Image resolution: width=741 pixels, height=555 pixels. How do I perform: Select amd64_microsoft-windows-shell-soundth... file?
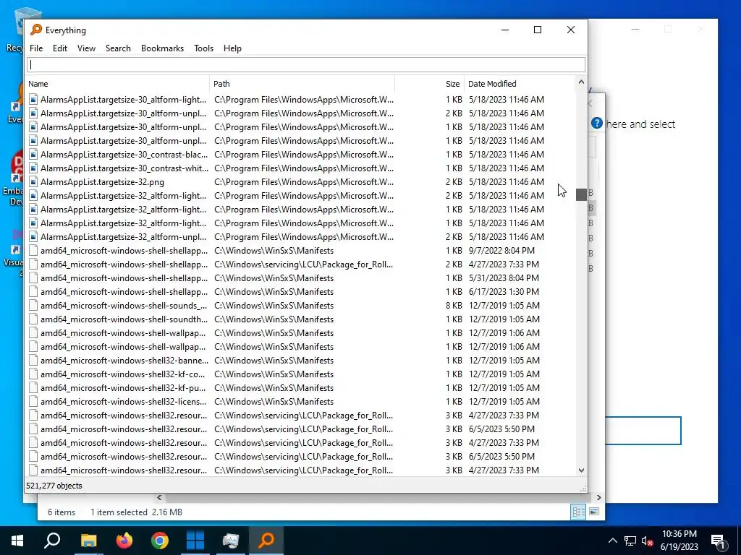click(x=124, y=319)
